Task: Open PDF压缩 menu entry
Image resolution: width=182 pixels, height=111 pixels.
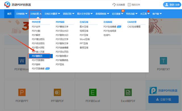Action: (84, 35)
